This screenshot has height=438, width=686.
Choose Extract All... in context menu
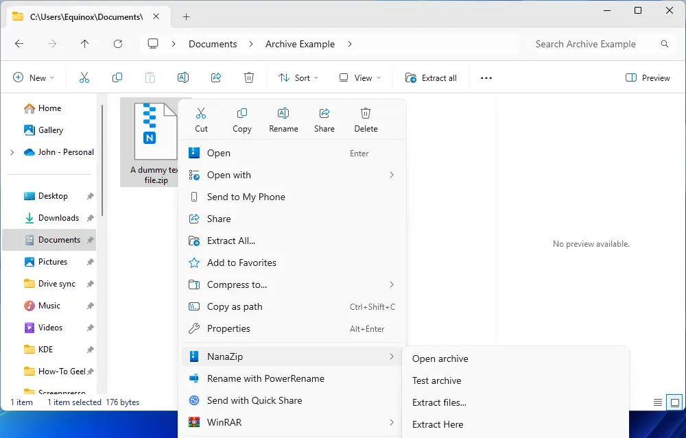tap(292, 241)
